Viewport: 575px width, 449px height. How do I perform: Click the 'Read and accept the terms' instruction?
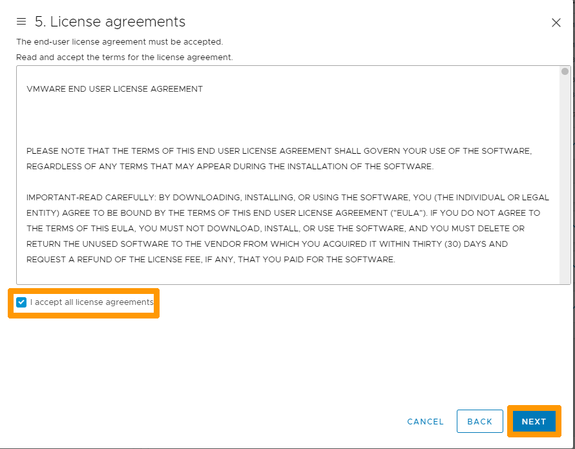click(125, 57)
